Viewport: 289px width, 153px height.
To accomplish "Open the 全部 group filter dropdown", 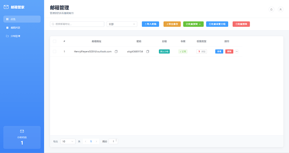I will [122, 24].
